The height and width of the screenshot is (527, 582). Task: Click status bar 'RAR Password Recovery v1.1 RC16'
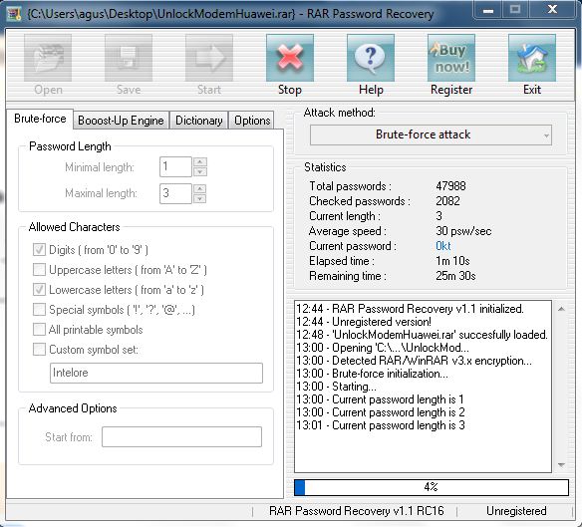(x=357, y=511)
